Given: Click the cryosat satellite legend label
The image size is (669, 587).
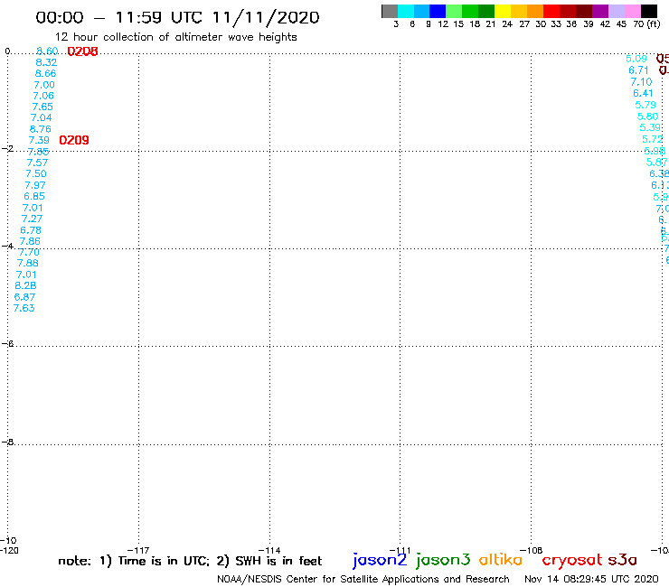Looking at the screenshot, I should pos(572,561).
